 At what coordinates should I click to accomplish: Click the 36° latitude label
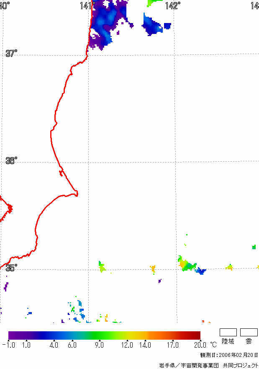pyautogui.click(x=11, y=161)
